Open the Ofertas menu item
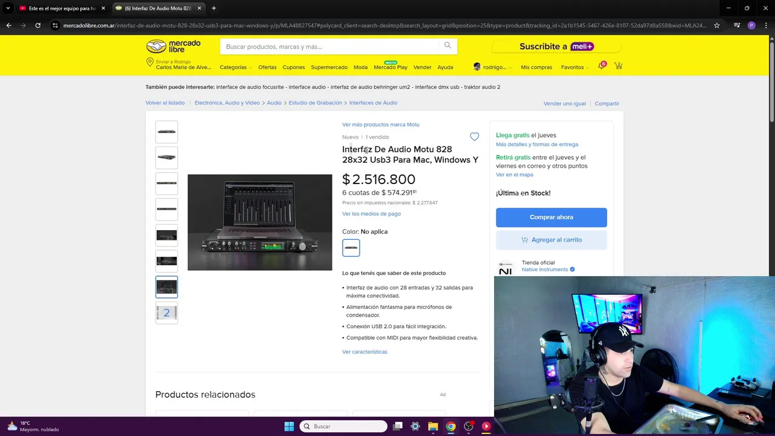 (x=267, y=67)
